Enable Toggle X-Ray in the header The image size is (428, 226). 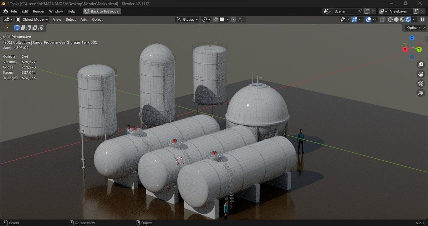pyautogui.click(x=381, y=20)
